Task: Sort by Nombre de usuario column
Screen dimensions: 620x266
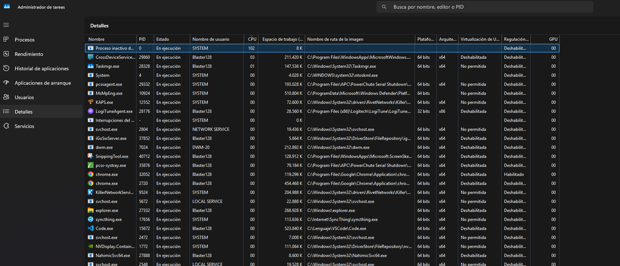Action: [x=217, y=39]
